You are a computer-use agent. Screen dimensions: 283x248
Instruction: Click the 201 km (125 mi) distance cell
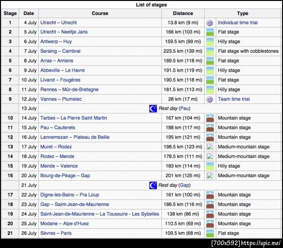pyautogui.click(x=183, y=175)
